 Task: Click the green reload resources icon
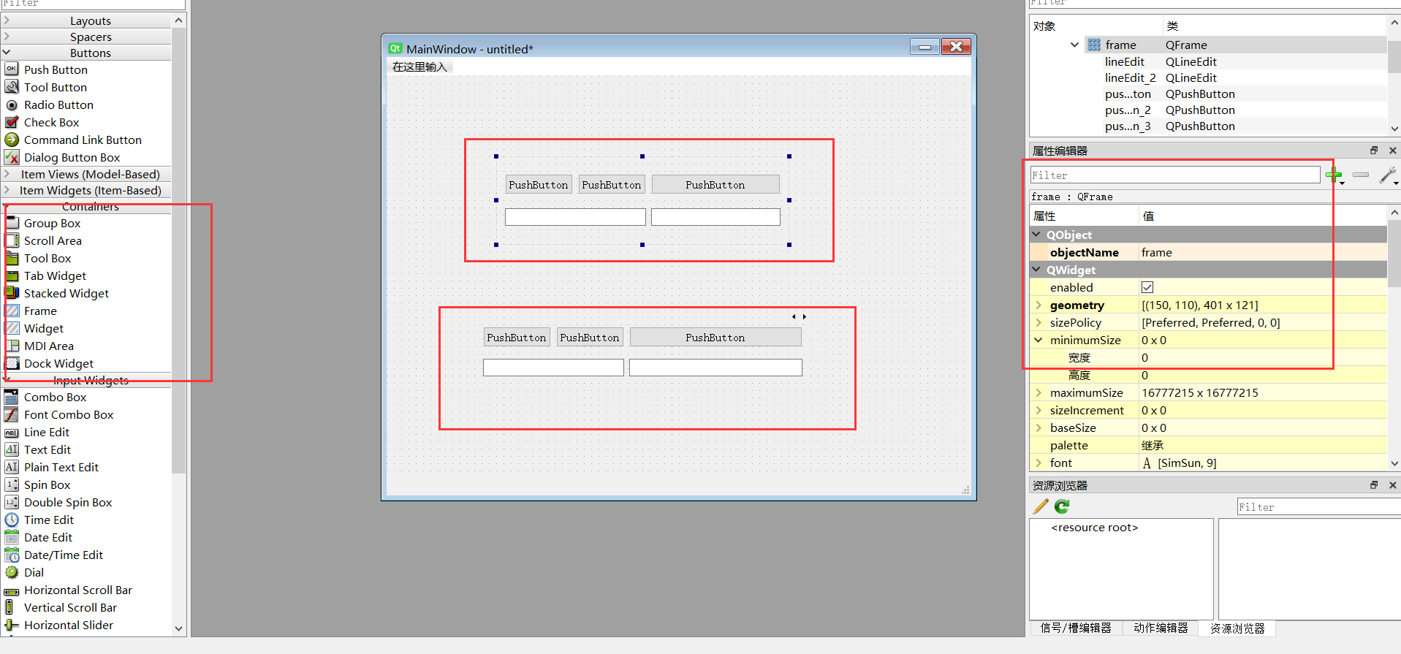point(1062,506)
